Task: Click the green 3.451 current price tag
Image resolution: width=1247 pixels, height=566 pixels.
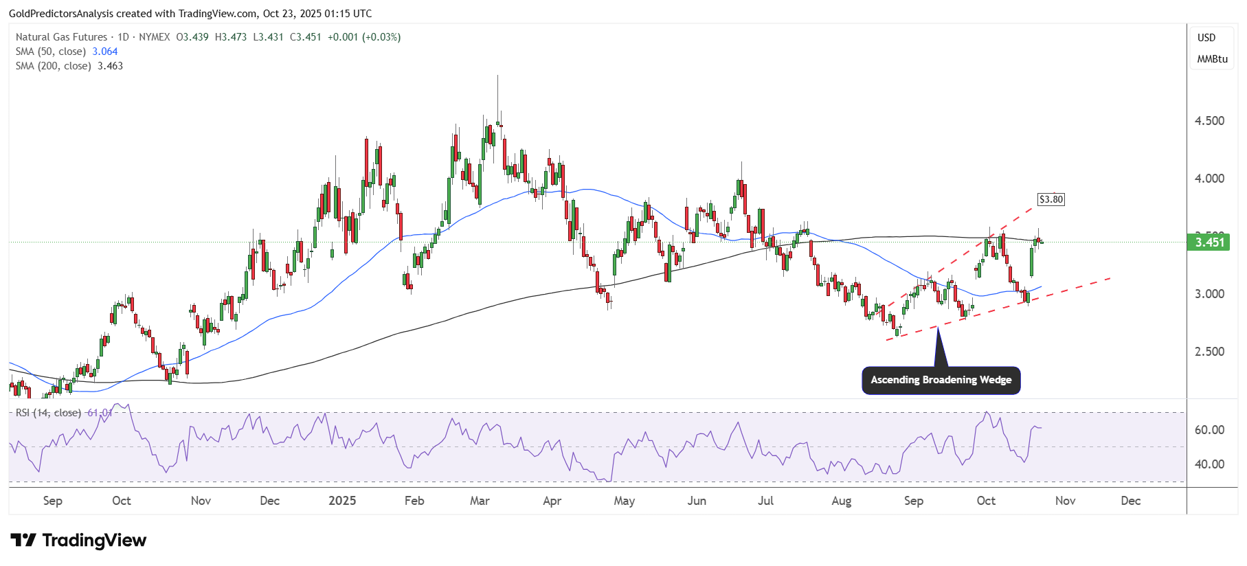Action: pos(1209,242)
